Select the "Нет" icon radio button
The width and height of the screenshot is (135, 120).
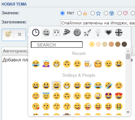click(x=62, y=13)
